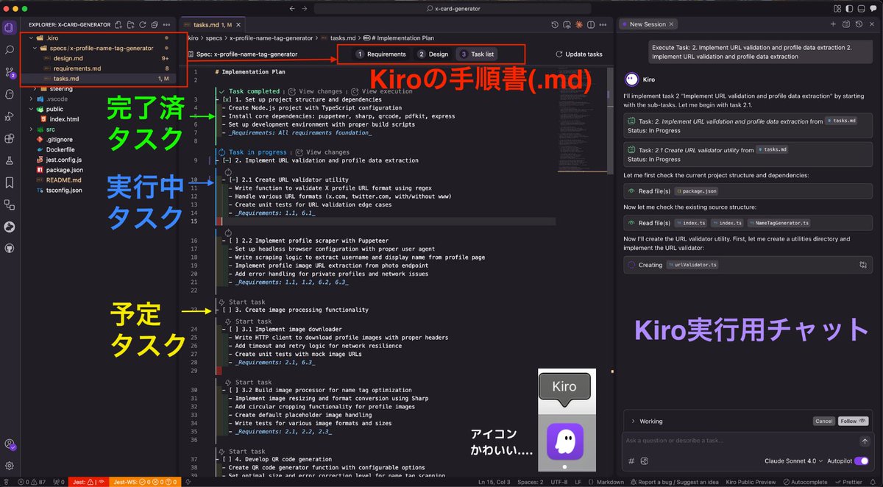Viewport: 883px width, 487px height.
Task: Toggle the Follow eye button
Action: click(853, 422)
